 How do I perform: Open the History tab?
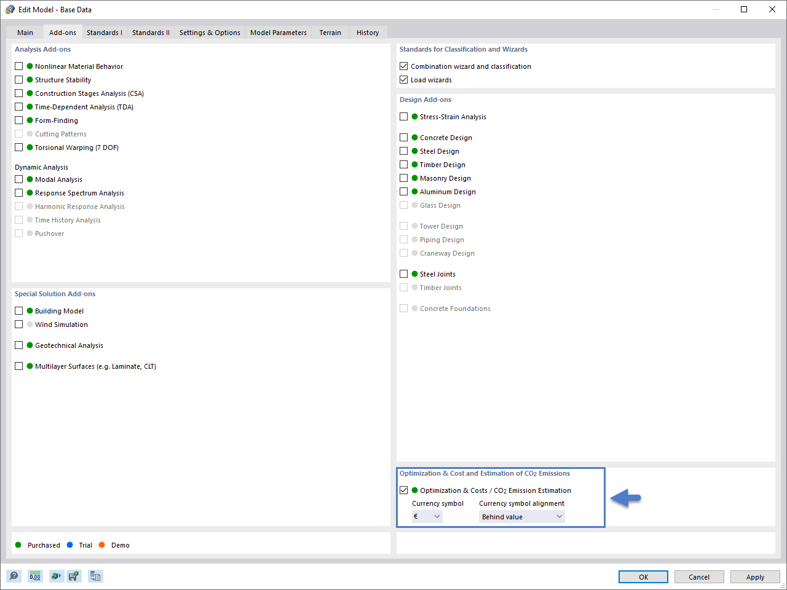[x=368, y=33]
